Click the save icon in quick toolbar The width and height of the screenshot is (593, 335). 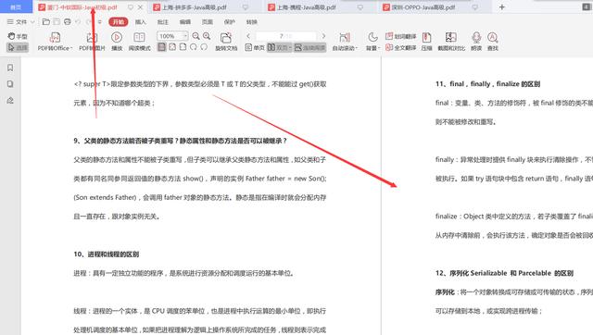click(x=57, y=22)
